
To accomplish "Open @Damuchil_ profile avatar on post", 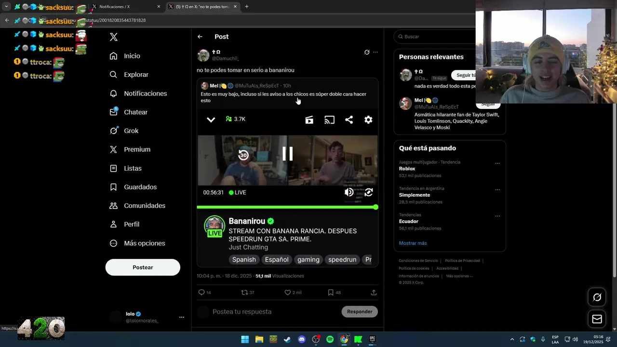I will [x=203, y=55].
